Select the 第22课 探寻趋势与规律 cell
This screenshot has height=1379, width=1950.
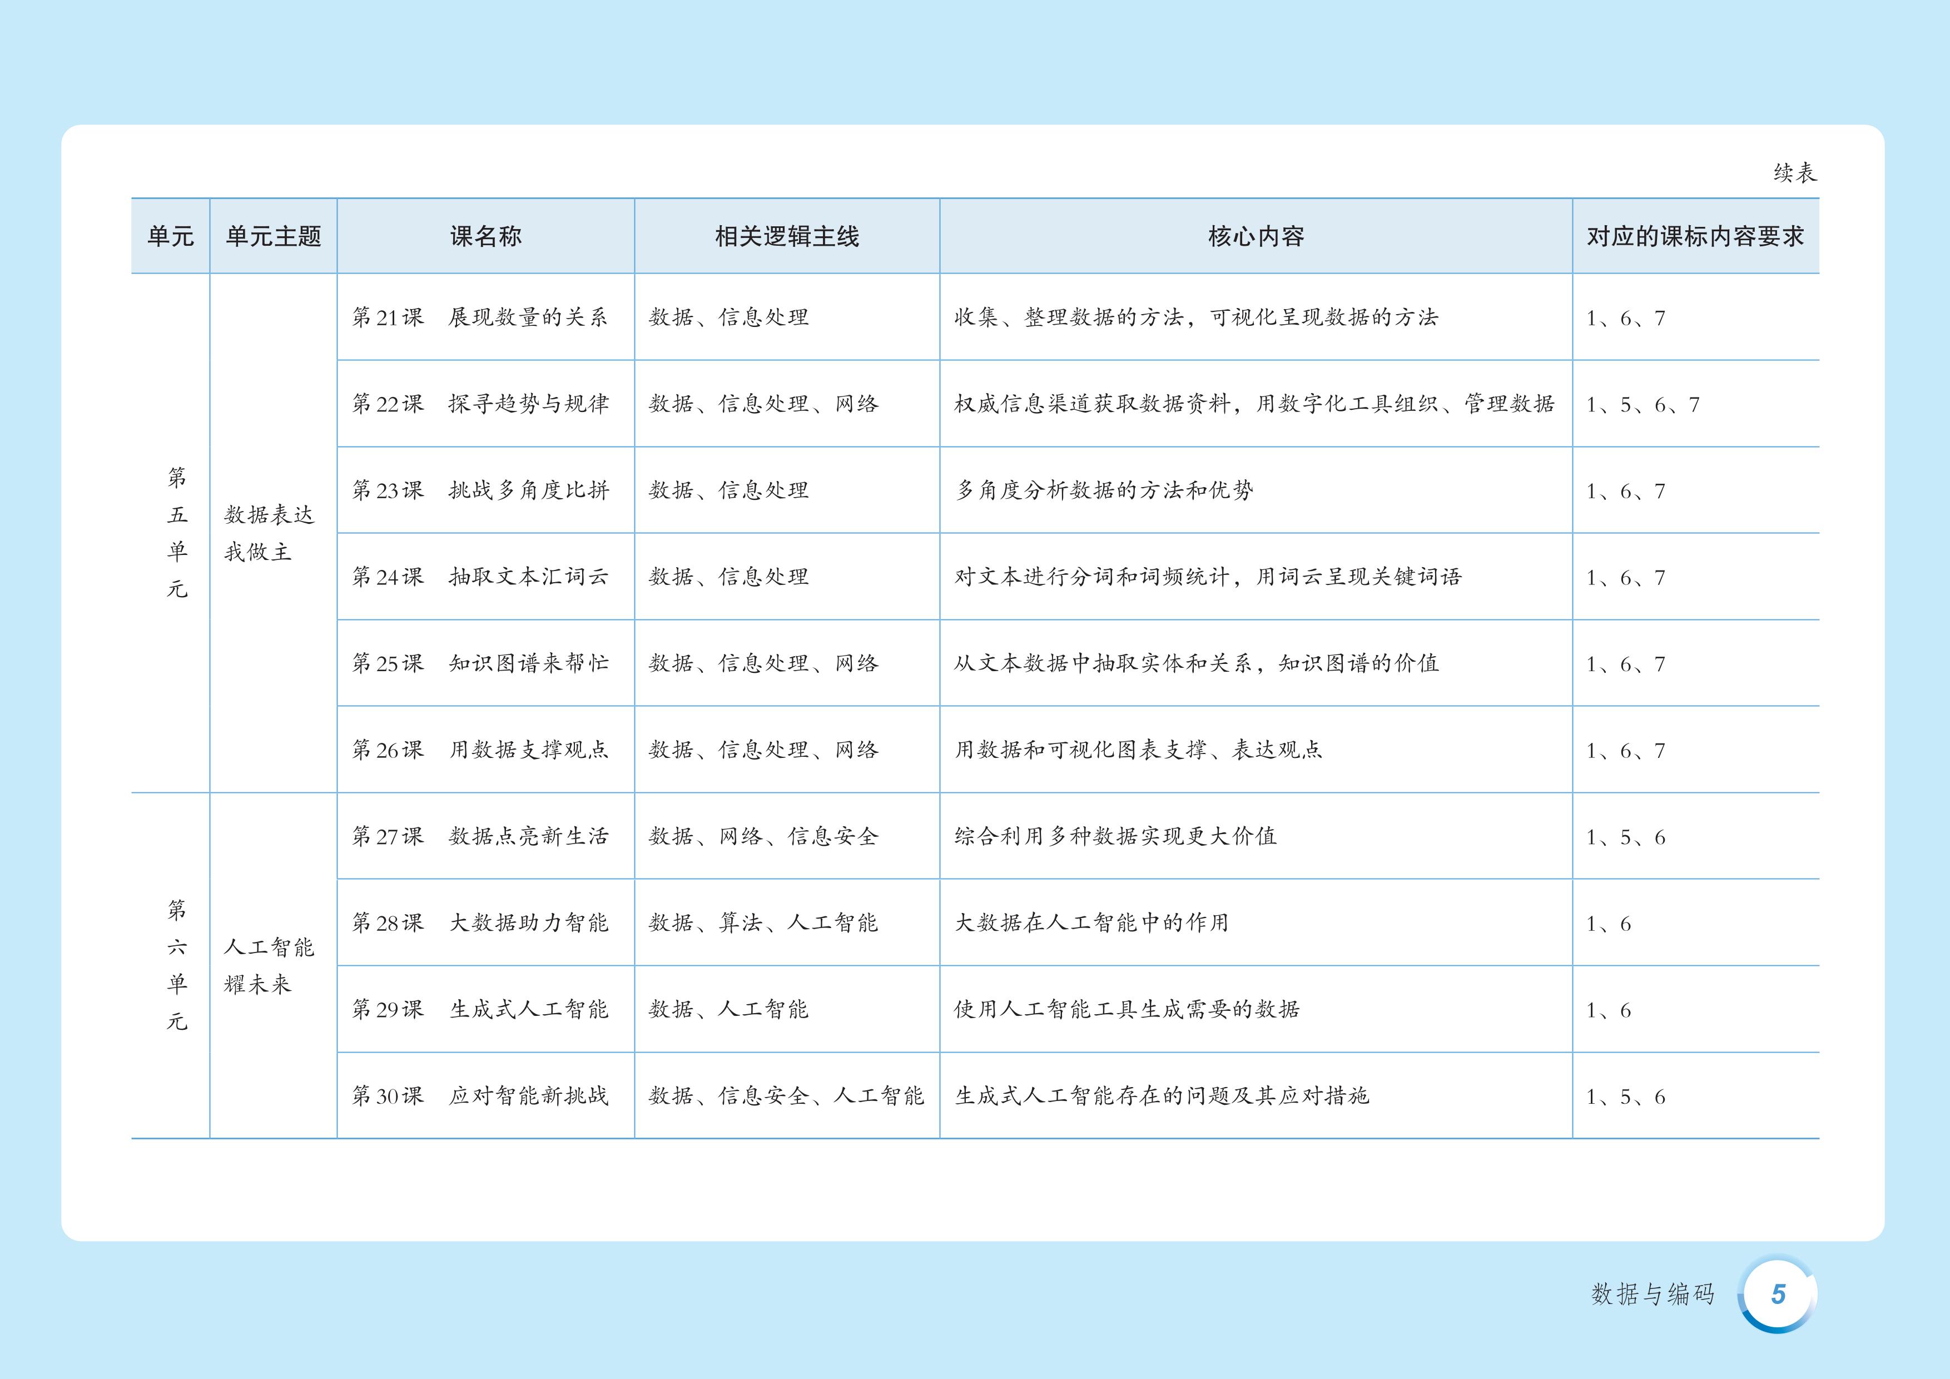click(x=481, y=404)
